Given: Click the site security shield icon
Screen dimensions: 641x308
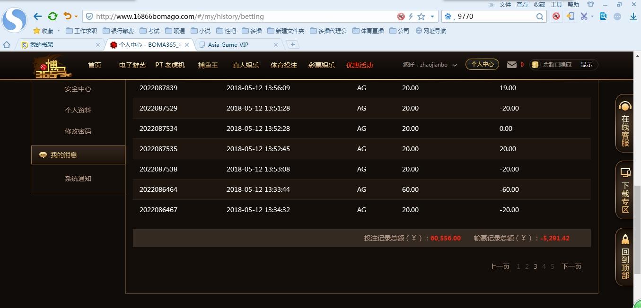Looking at the screenshot, I should coord(89,17).
